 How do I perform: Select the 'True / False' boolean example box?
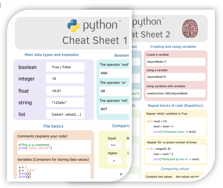[65, 67]
